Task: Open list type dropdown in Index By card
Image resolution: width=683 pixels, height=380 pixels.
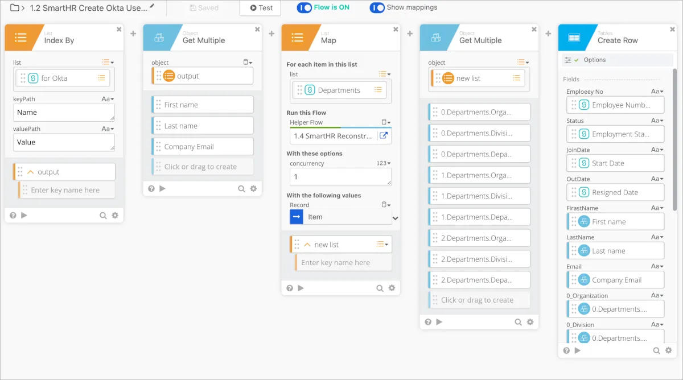Action: point(108,63)
